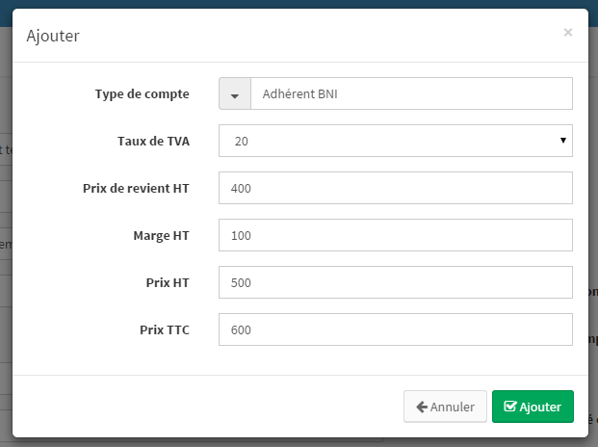Click into the Marge HT input
Image resolution: width=598 pixels, height=447 pixels.
coord(396,235)
